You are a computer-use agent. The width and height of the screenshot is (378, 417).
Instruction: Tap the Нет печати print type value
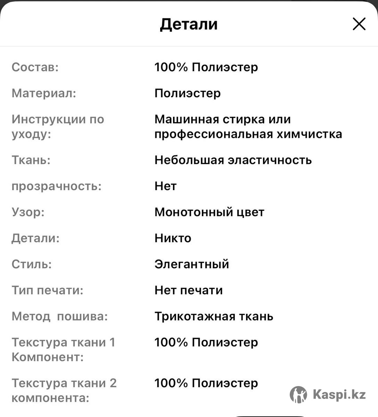pyautogui.click(x=188, y=290)
